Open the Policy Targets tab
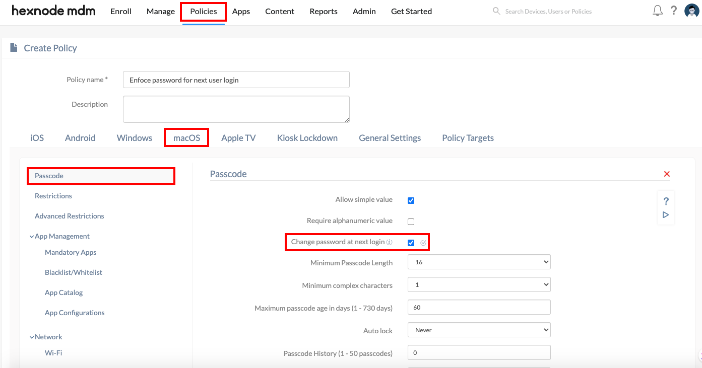The height and width of the screenshot is (368, 702). point(468,138)
